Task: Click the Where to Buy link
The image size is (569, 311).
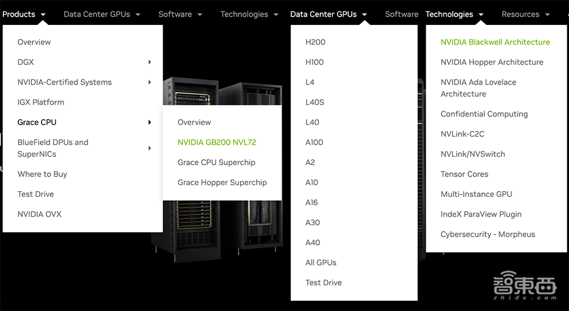Action: pos(42,174)
